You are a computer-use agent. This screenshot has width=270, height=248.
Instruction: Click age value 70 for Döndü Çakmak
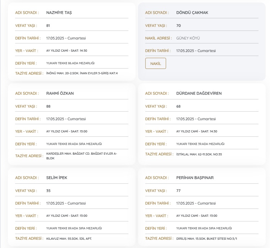[x=179, y=25]
